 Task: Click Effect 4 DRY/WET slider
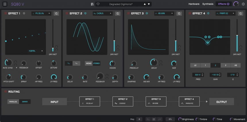(237, 35)
